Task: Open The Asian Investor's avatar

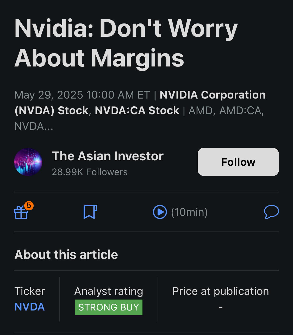Action: click(x=28, y=162)
